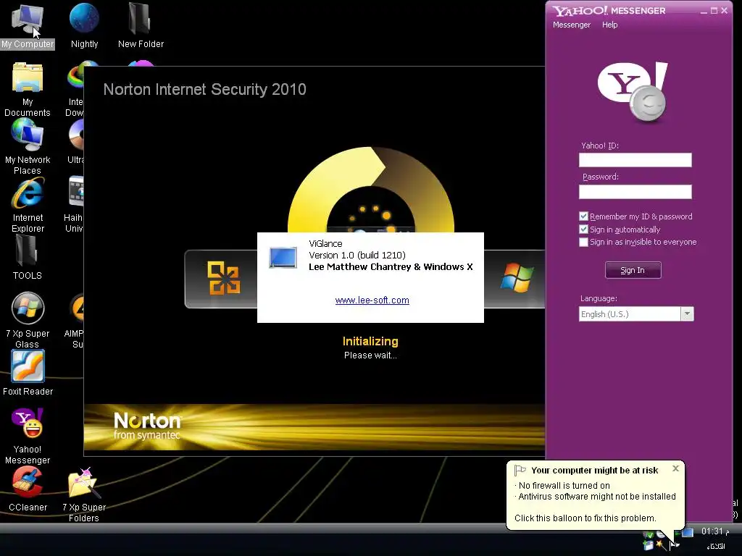Click the Sign In button
This screenshot has width=742, height=556.
click(633, 270)
